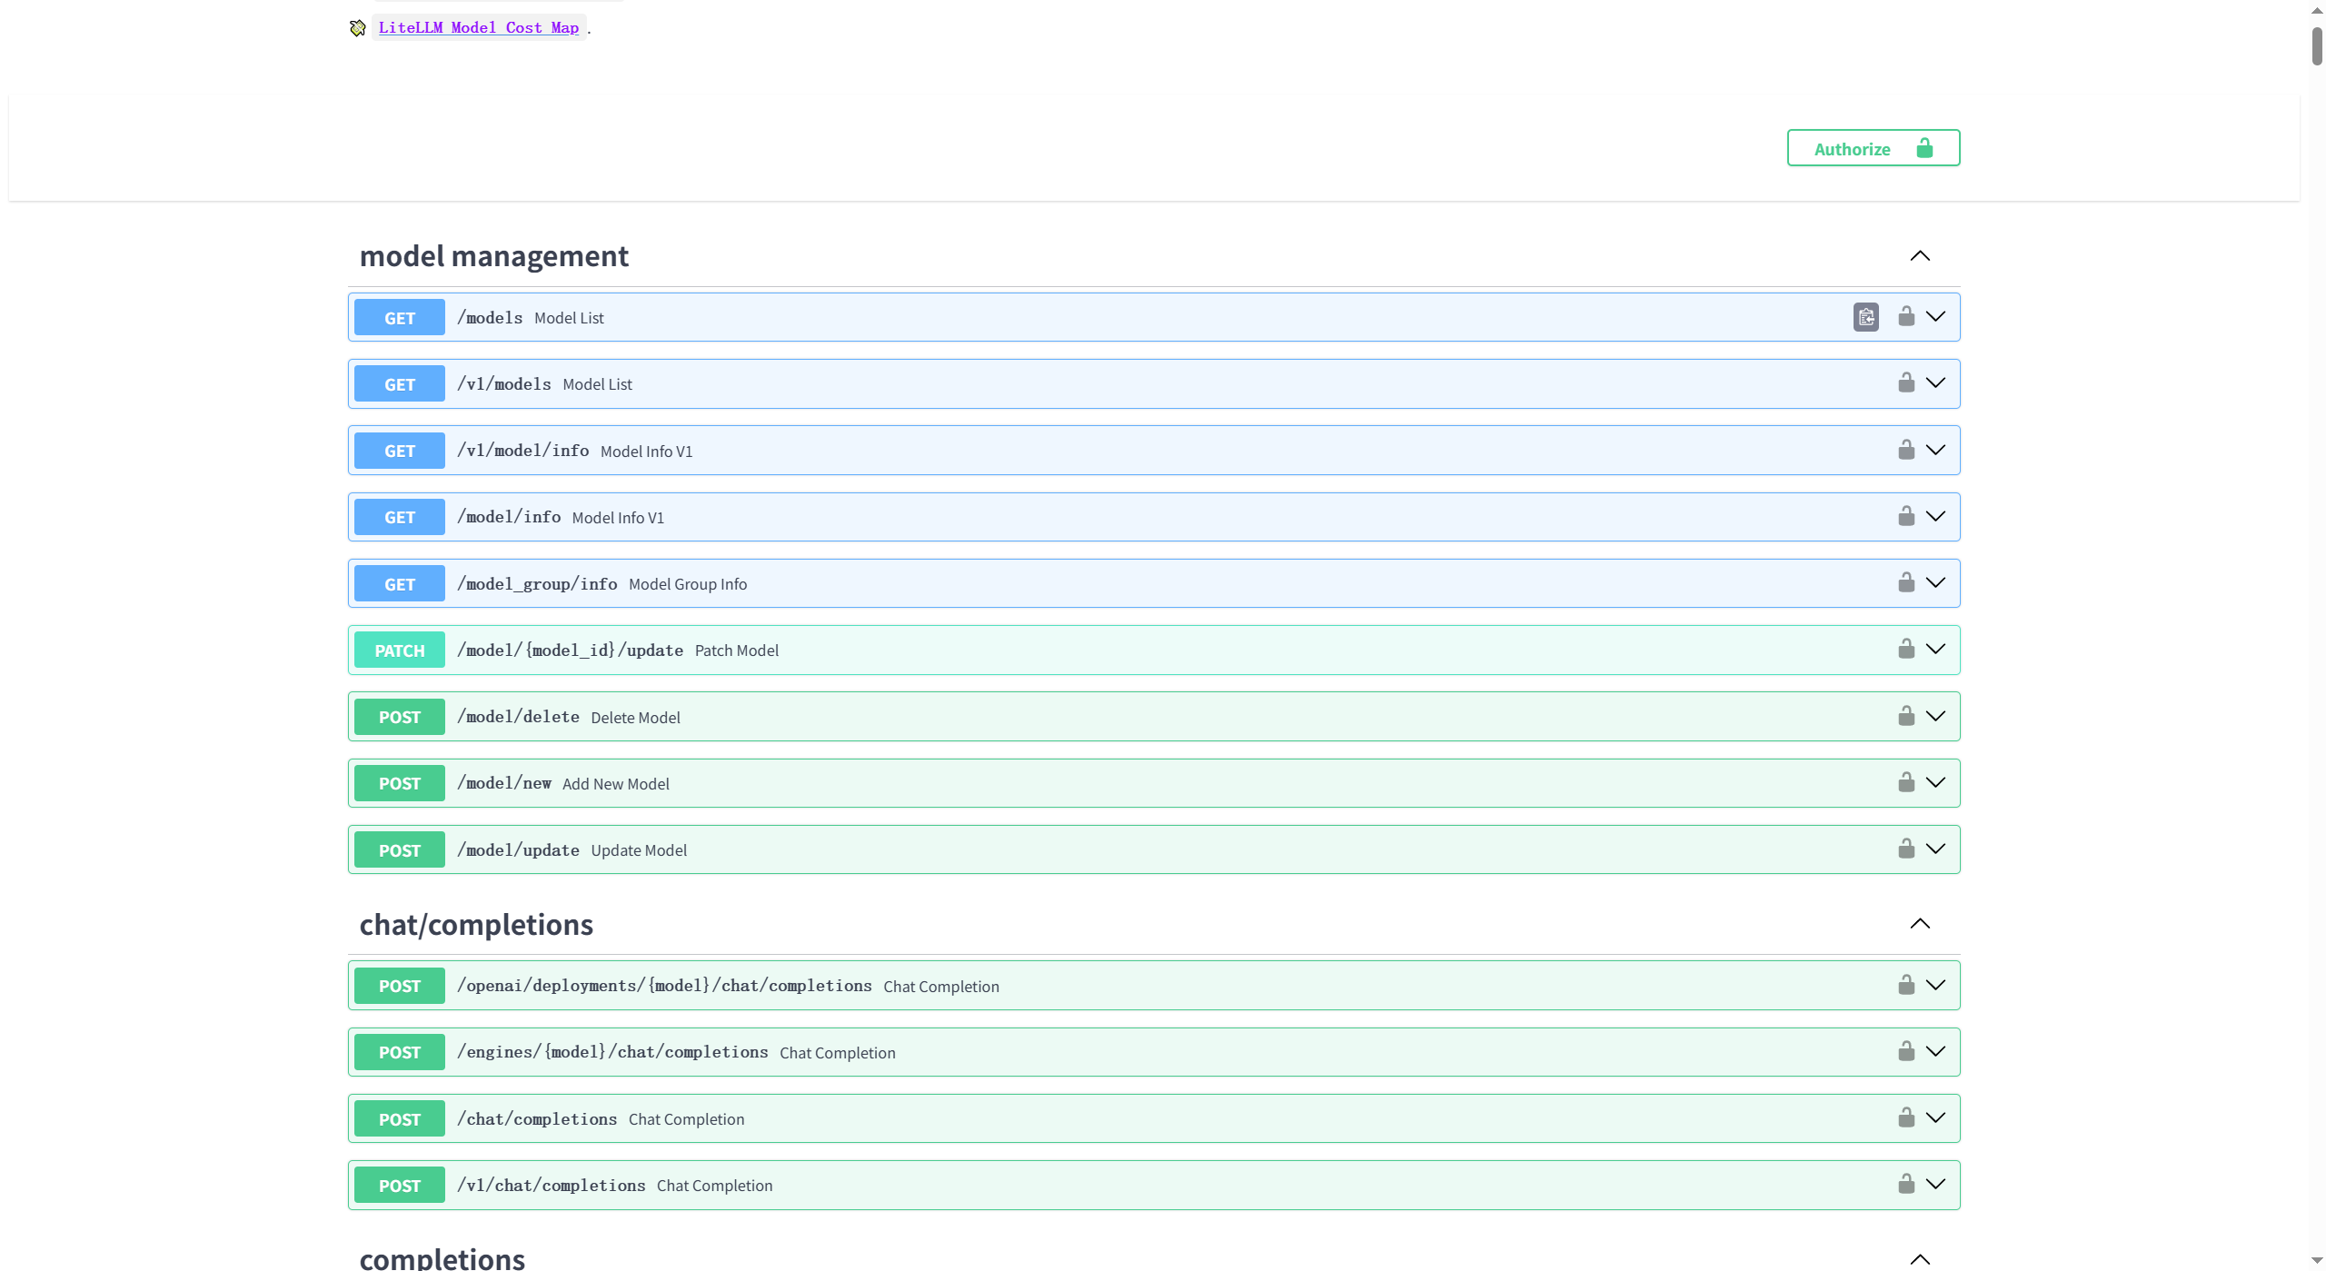Click the Authorize button
This screenshot has width=2326, height=1271.
click(1873, 148)
